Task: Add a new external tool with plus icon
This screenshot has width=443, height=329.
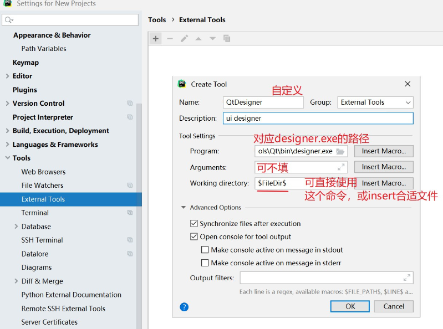Action: [155, 38]
